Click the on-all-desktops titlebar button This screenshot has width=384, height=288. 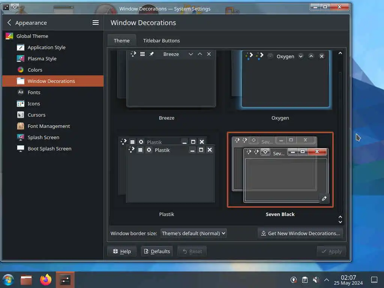click(x=15, y=7)
